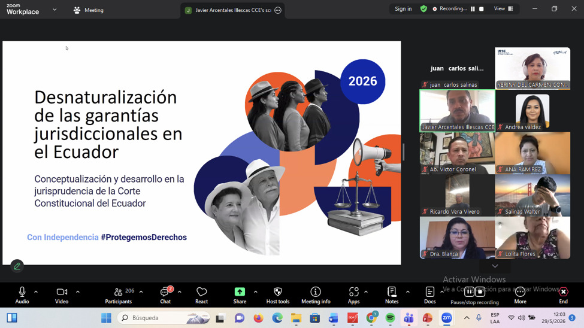The width and height of the screenshot is (584, 328).
Task: Expand notes options caret
Action: (x=408, y=292)
